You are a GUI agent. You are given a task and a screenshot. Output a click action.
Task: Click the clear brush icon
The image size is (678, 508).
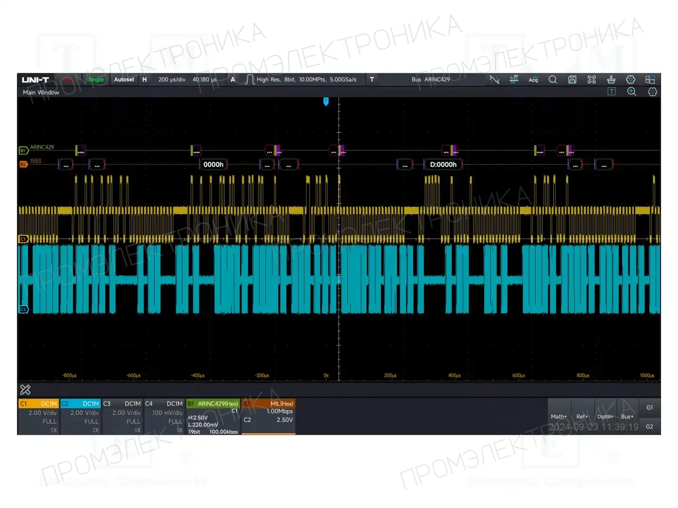coord(611,79)
